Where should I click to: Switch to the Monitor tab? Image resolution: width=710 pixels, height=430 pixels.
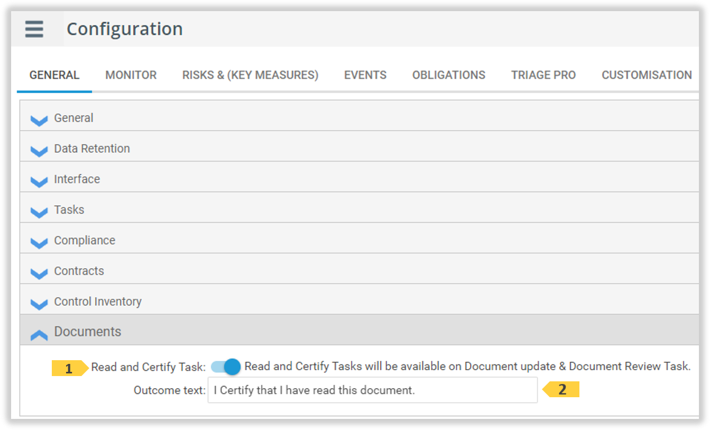click(131, 75)
